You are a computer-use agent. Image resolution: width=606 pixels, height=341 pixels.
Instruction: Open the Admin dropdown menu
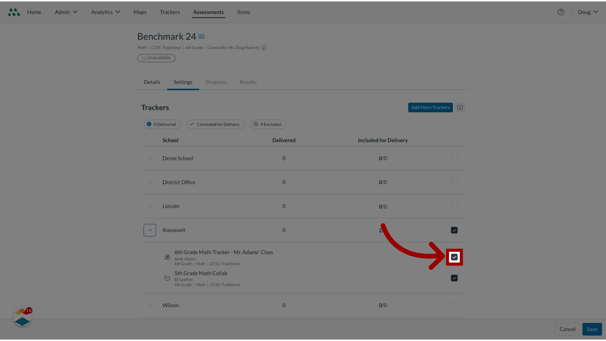point(66,12)
